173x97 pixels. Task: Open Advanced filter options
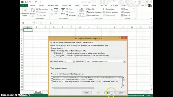71,15
